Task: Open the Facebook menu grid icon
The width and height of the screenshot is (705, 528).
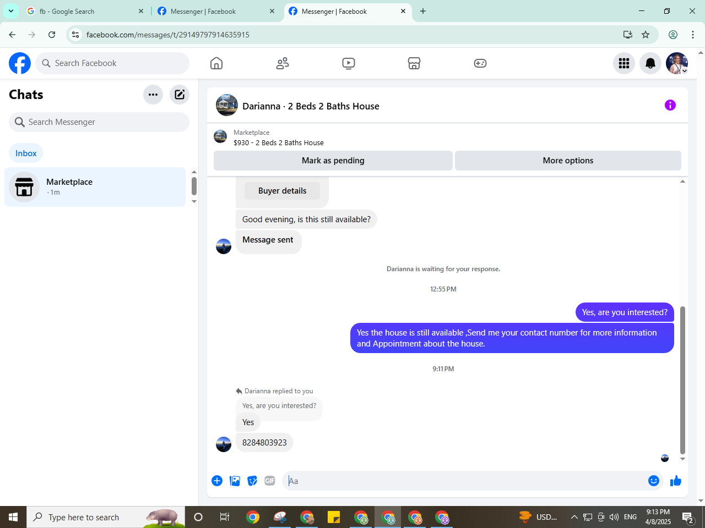Action: pos(624,63)
